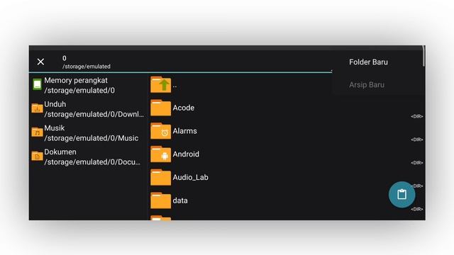Viewport: 454px width, 255px height.
Task: Go to Unduh downloads shortcut
Action: [x=88, y=109]
